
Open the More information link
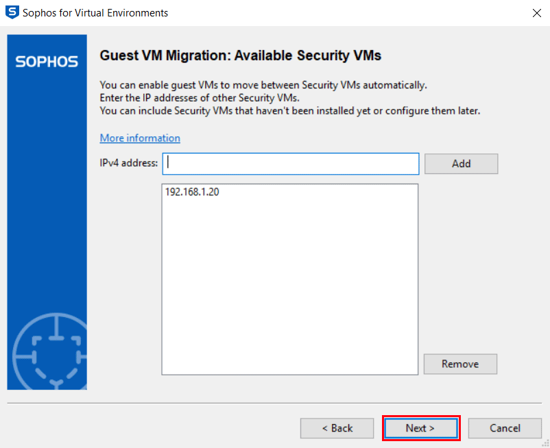pos(140,138)
